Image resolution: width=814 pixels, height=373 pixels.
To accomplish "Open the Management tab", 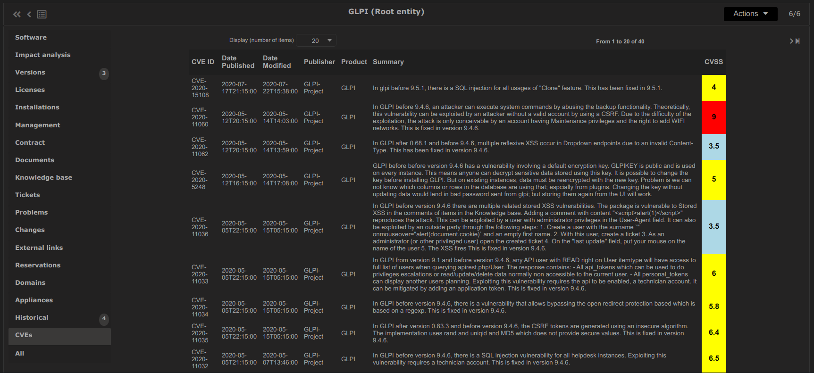I will tap(38, 125).
